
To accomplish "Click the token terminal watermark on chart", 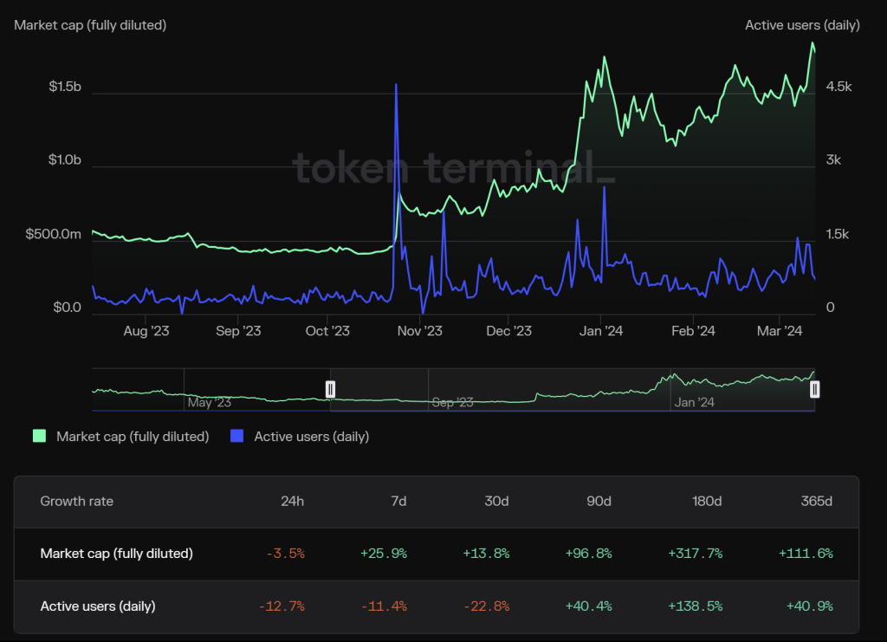I will click(x=453, y=166).
